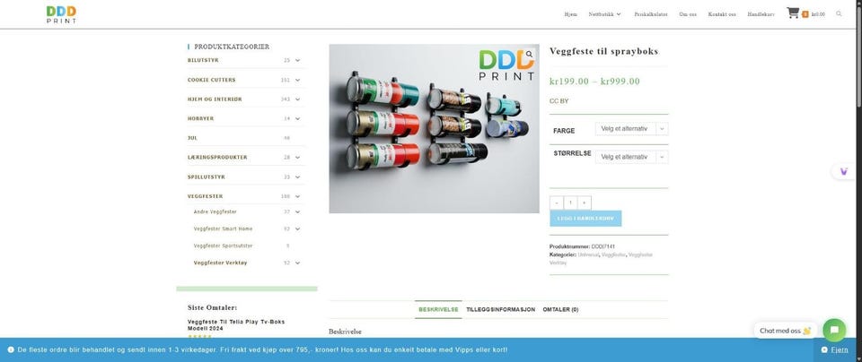The height and width of the screenshot is (362, 862).
Task: Open the chat bubble widget
Action: 834,330
